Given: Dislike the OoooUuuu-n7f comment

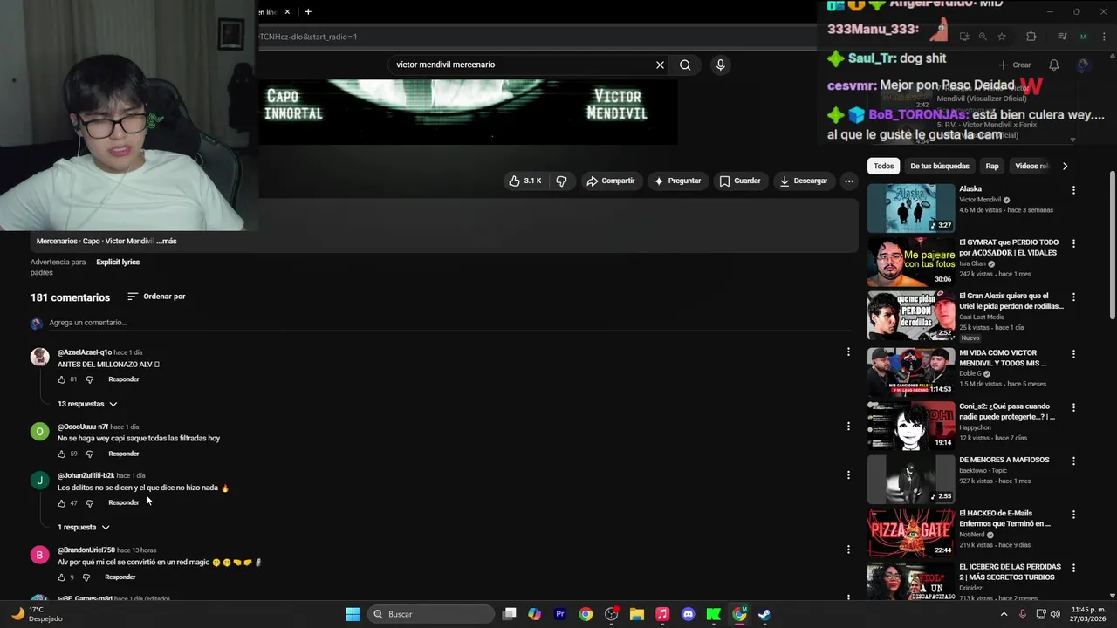Looking at the screenshot, I should click(89, 454).
